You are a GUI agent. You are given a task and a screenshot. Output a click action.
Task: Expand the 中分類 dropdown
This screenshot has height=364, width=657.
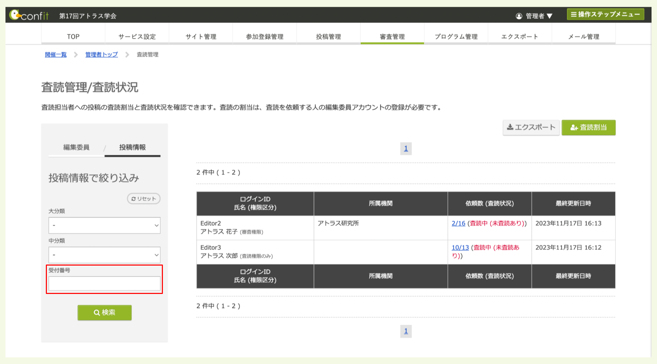(x=104, y=255)
